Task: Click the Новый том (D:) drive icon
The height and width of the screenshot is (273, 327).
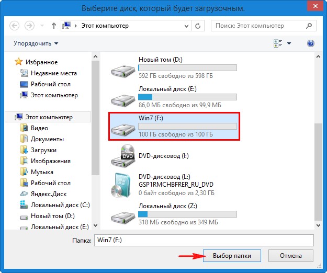Action: [x=123, y=71]
